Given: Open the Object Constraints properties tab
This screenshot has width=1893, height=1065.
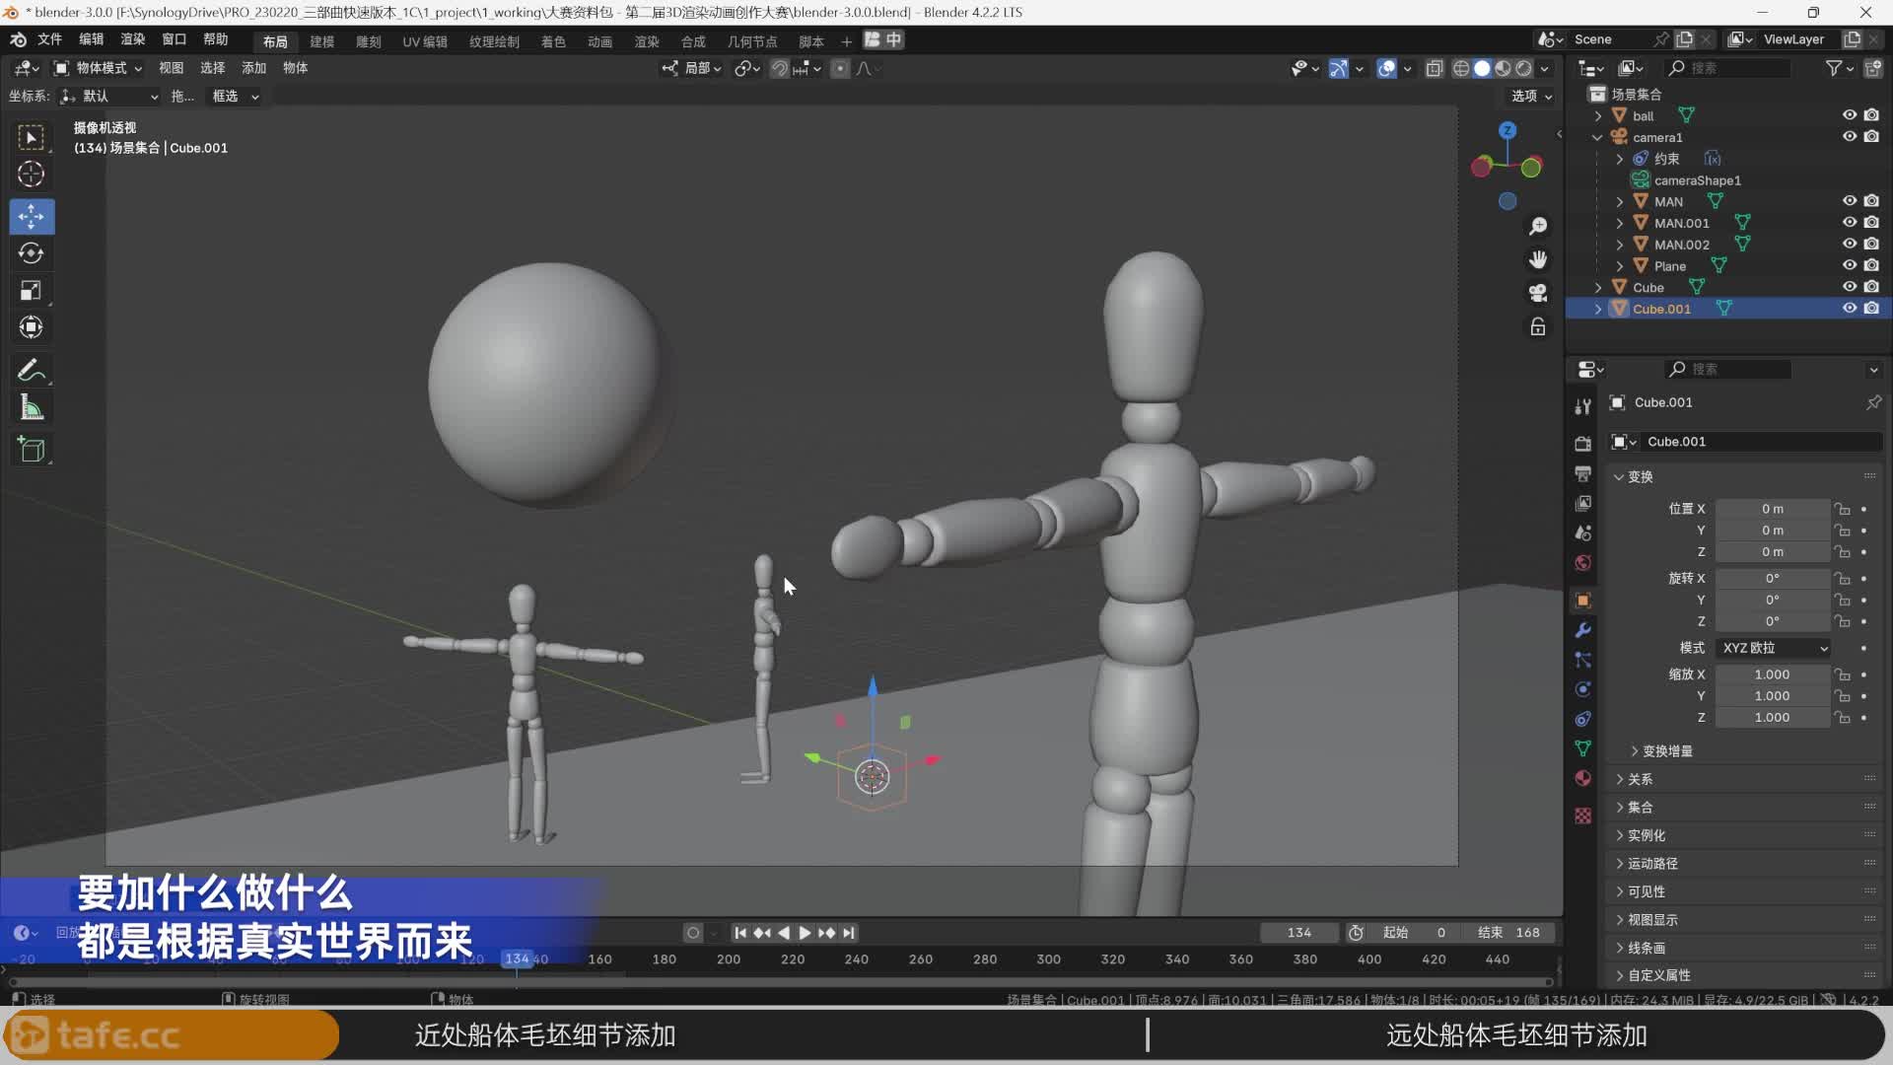Looking at the screenshot, I should pyautogui.click(x=1583, y=719).
